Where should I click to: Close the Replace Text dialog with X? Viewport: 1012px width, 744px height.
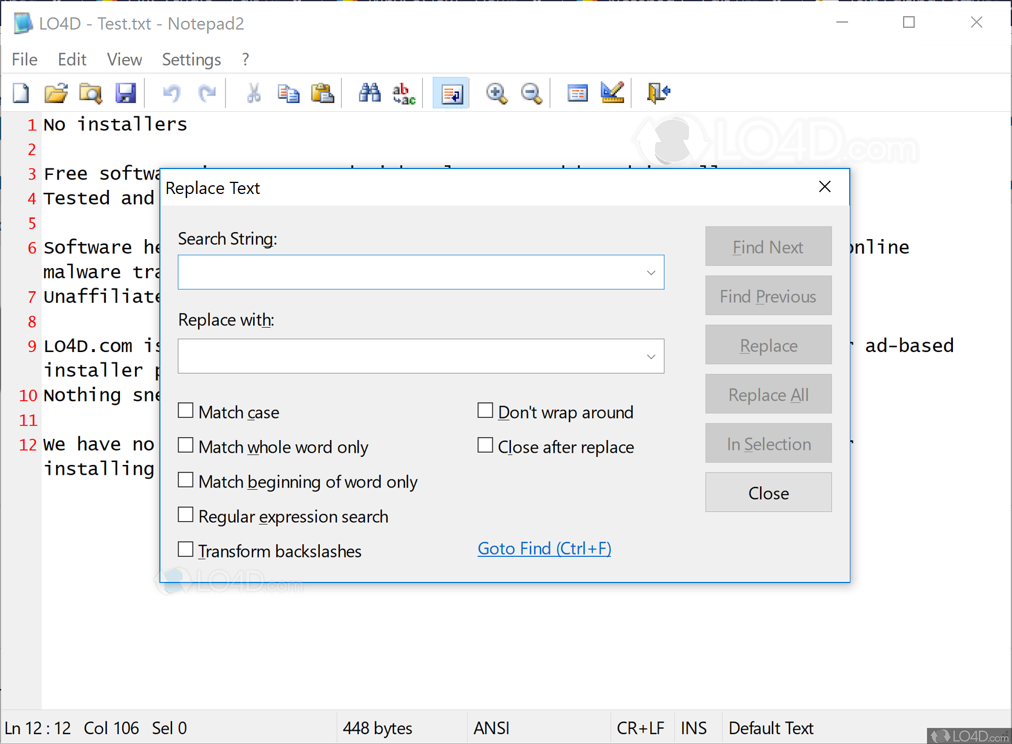click(825, 187)
